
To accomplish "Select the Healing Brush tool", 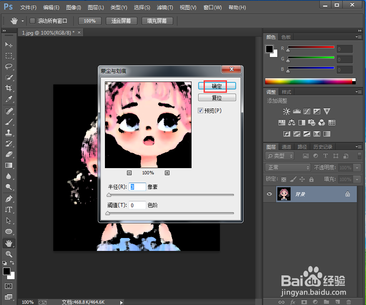I will tap(9, 111).
